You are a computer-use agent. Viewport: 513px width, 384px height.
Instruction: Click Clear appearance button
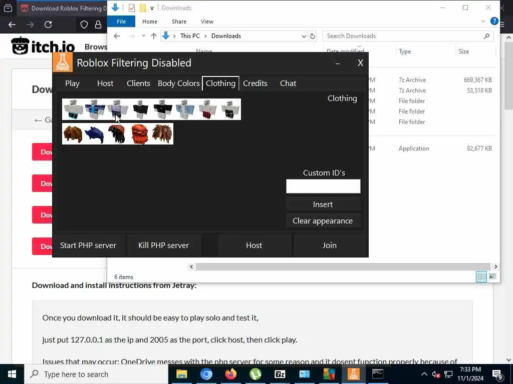pyautogui.click(x=323, y=220)
